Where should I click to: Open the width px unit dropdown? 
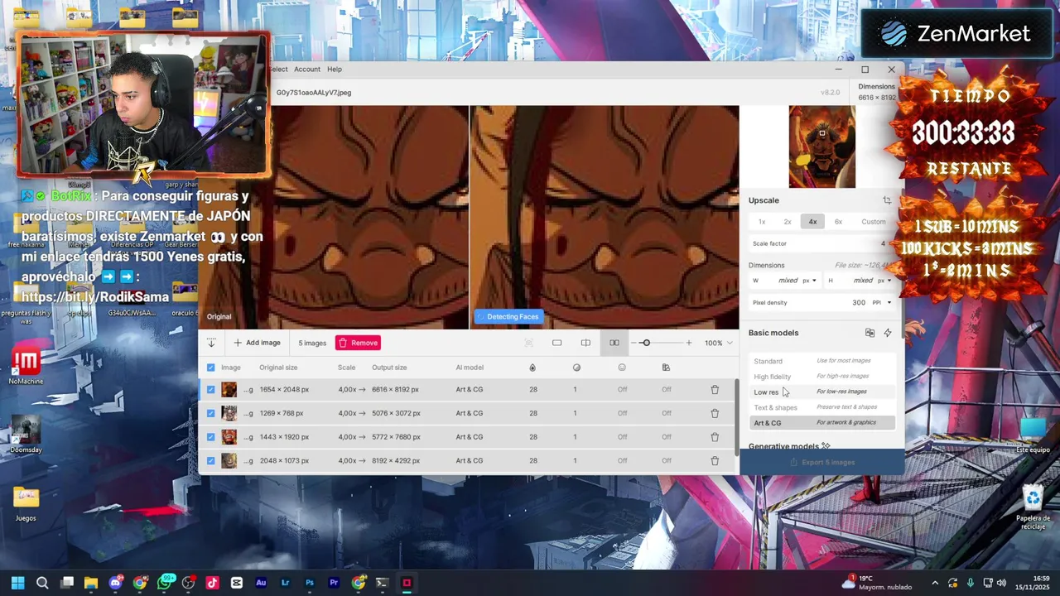coord(809,281)
